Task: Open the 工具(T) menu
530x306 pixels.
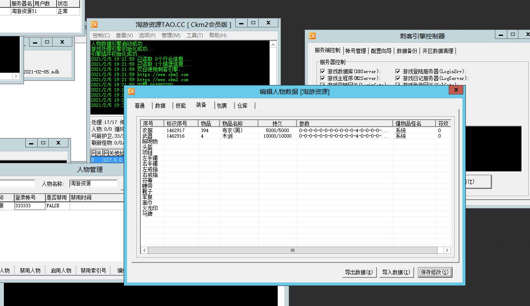Action: (195, 35)
